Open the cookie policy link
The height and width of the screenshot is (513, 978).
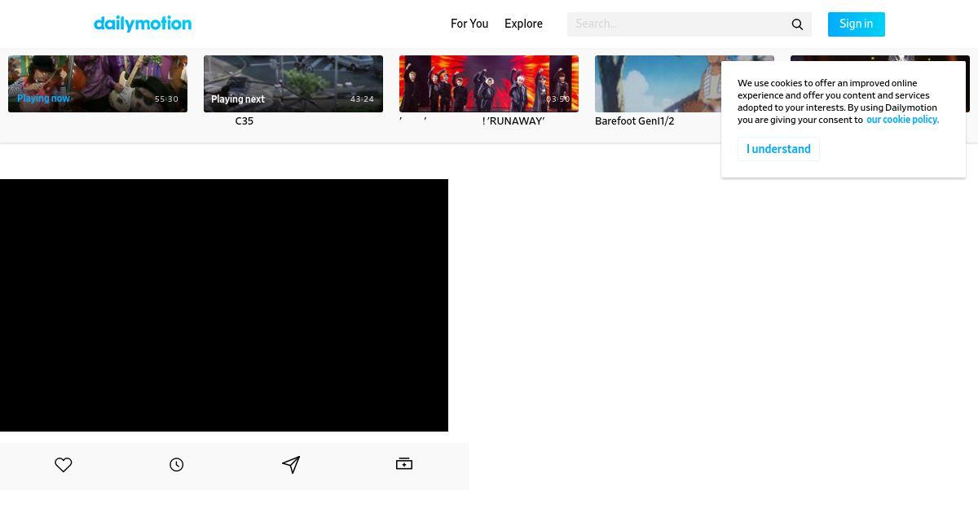click(902, 120)
